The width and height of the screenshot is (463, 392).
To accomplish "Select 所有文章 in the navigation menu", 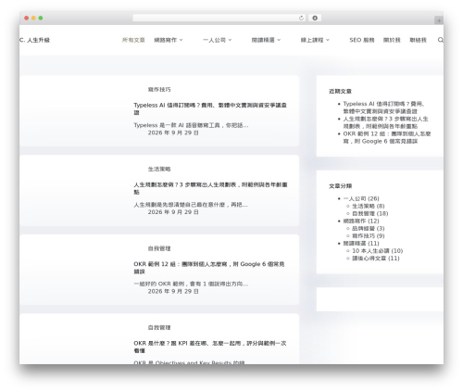I will coord(133,40).
